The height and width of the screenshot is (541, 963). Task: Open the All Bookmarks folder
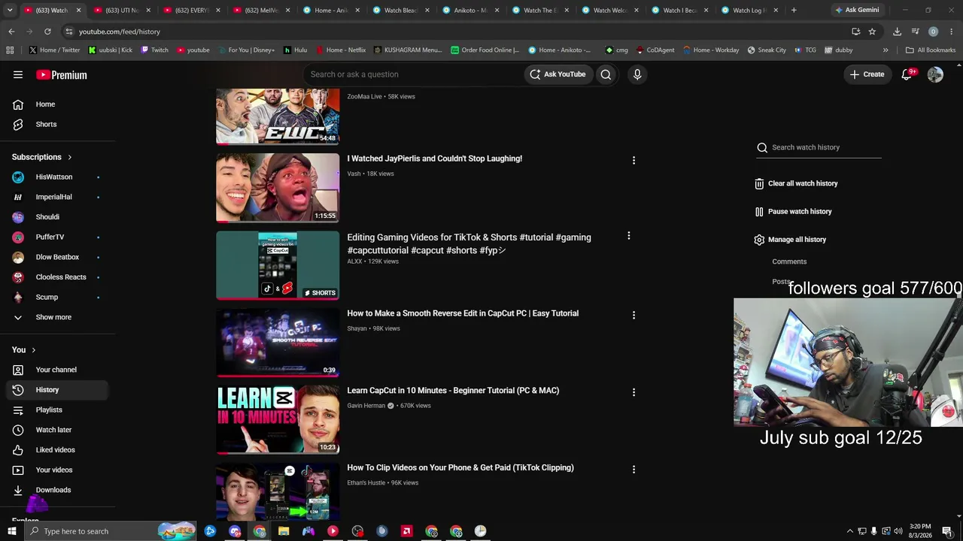point(931,50)
